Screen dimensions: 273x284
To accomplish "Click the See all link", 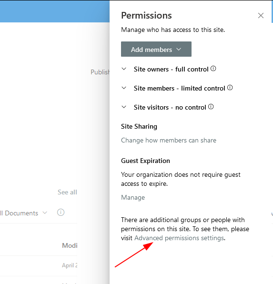I will click(67, 192).
